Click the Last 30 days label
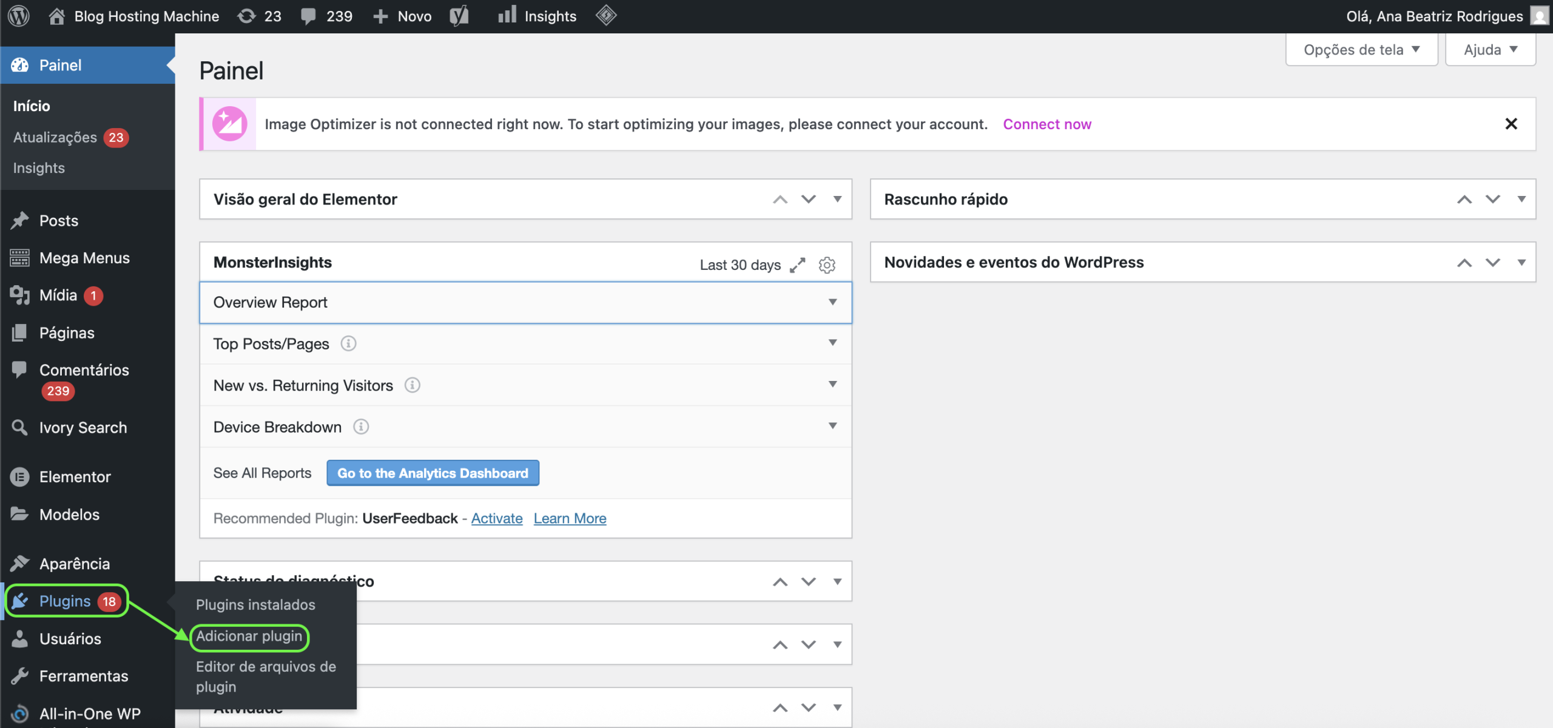The height and width of the screenshot is (728, 1553). tap(740, 265)
